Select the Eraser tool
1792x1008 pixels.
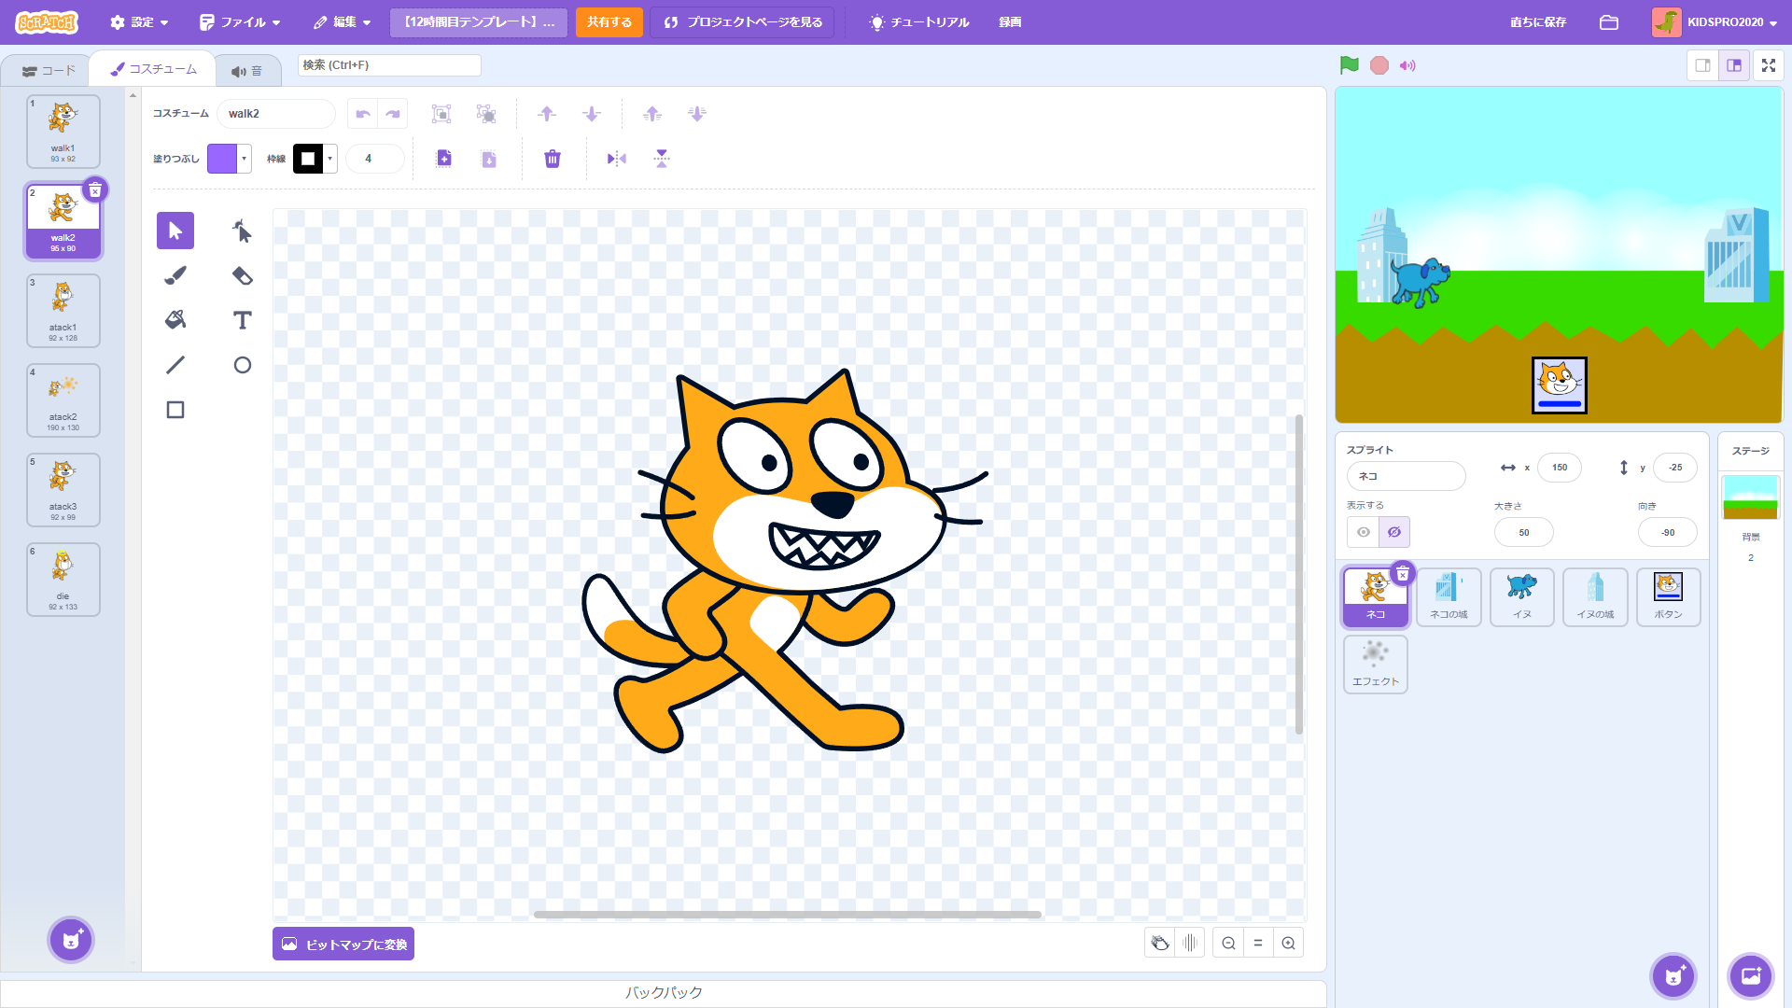pos(242,275)
